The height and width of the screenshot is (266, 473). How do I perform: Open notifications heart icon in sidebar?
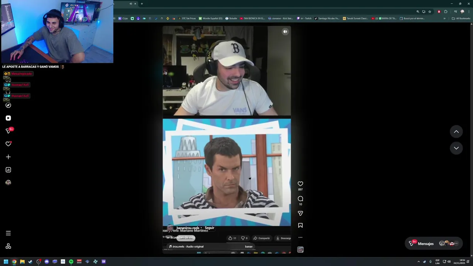[x=8, y=144]
